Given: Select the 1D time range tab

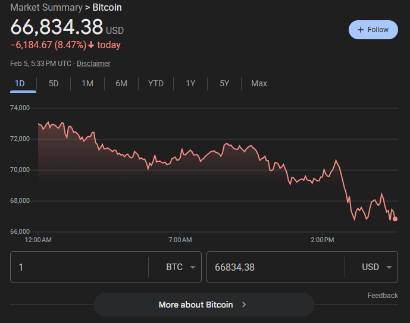Looking at the screenshot, I should 20,83.
